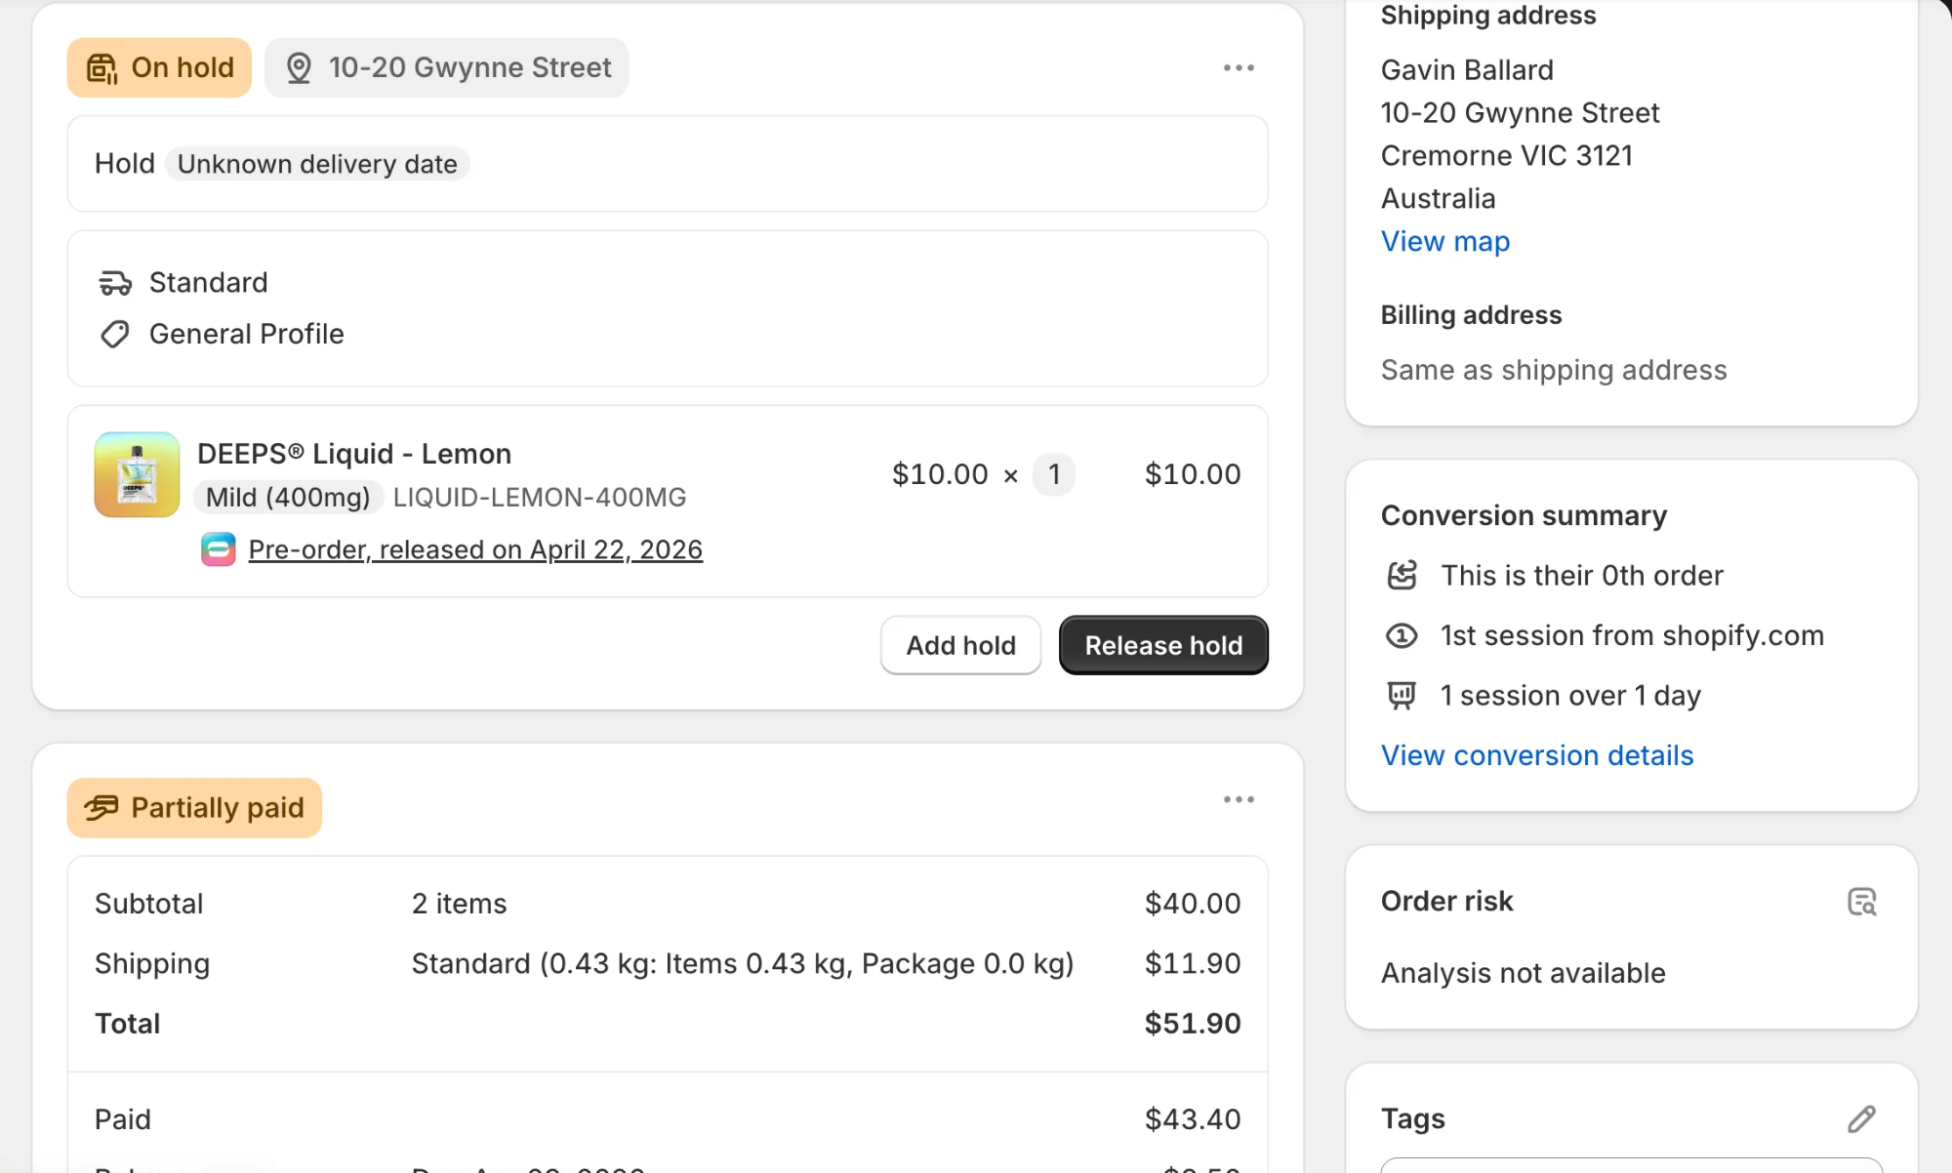Click the pre-order release date link
Viewport: 1952px width, 1173px height.
pyautogui.click(x=475, y=549)
